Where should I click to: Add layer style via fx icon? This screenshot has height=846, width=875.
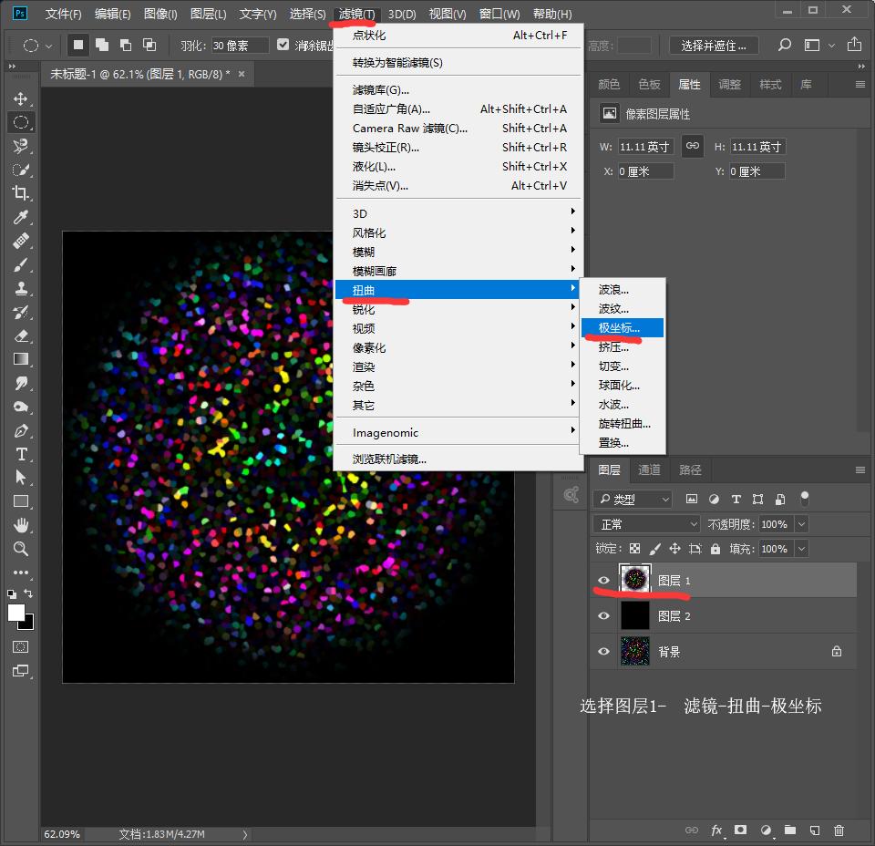[717, 831]
